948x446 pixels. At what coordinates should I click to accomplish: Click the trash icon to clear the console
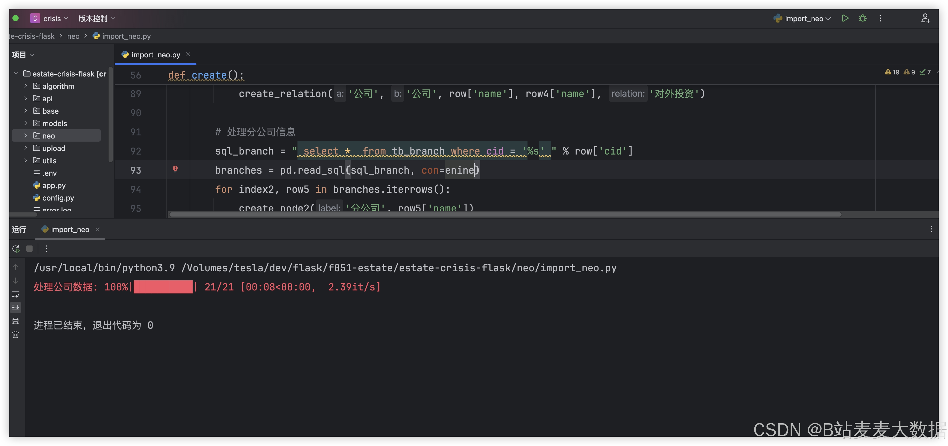point(16,334)
